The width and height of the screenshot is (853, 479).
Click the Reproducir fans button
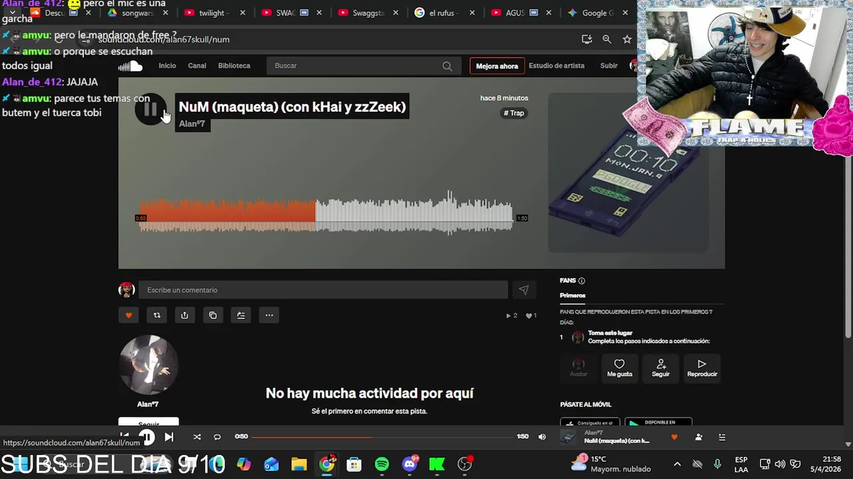pos(702,367)
